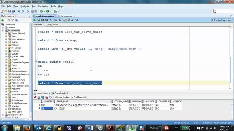Sort by the GRANTEE column header
Image resolution: width=234 pixels, height=131 pixels.
(x=47, y=102)
